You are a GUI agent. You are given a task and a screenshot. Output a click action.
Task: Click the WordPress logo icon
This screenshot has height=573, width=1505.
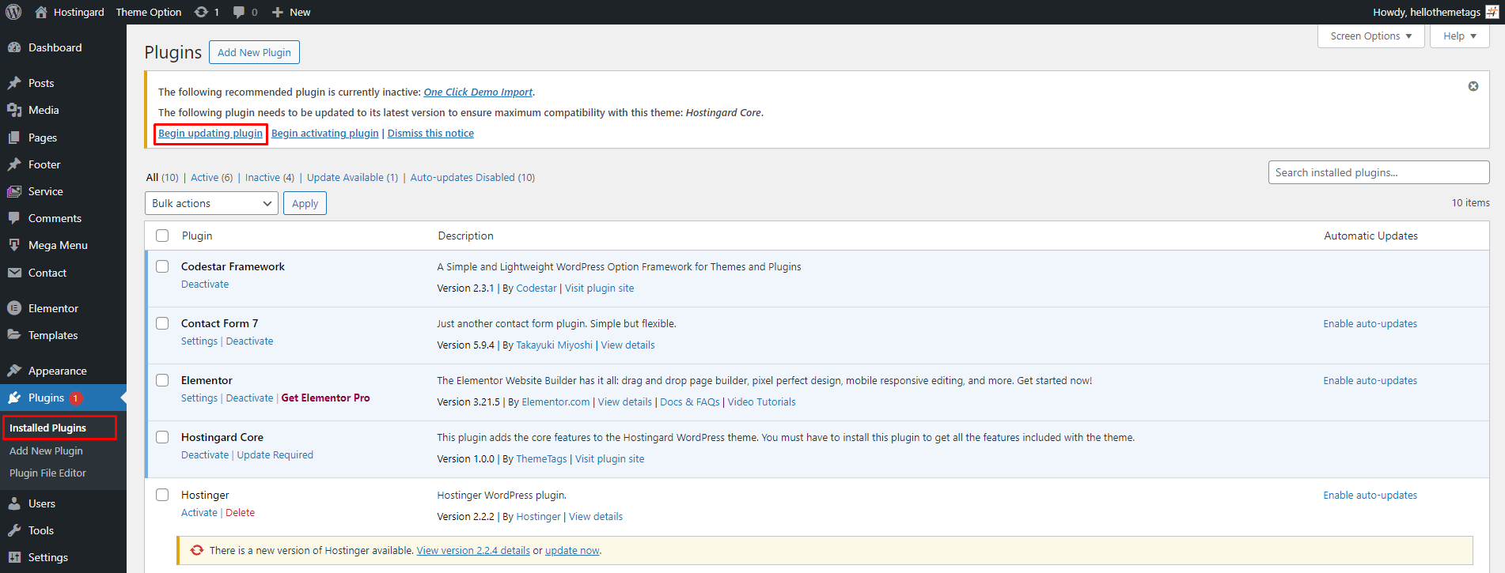point(13,12)
